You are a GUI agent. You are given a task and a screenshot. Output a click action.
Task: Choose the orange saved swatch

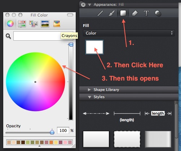point(51,142)
